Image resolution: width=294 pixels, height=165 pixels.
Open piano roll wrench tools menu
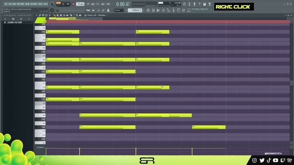point(40,15)
